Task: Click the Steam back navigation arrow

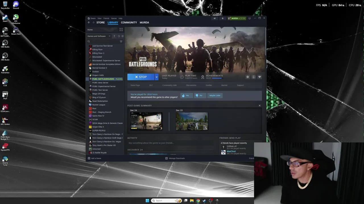Action: click(89, 22)
